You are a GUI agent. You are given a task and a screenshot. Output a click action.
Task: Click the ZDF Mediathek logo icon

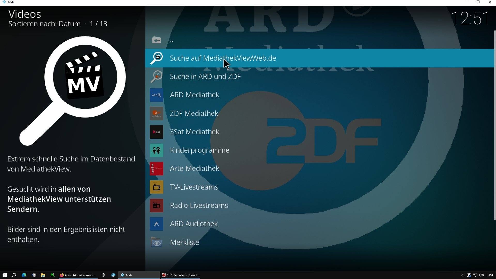(157, 113)
